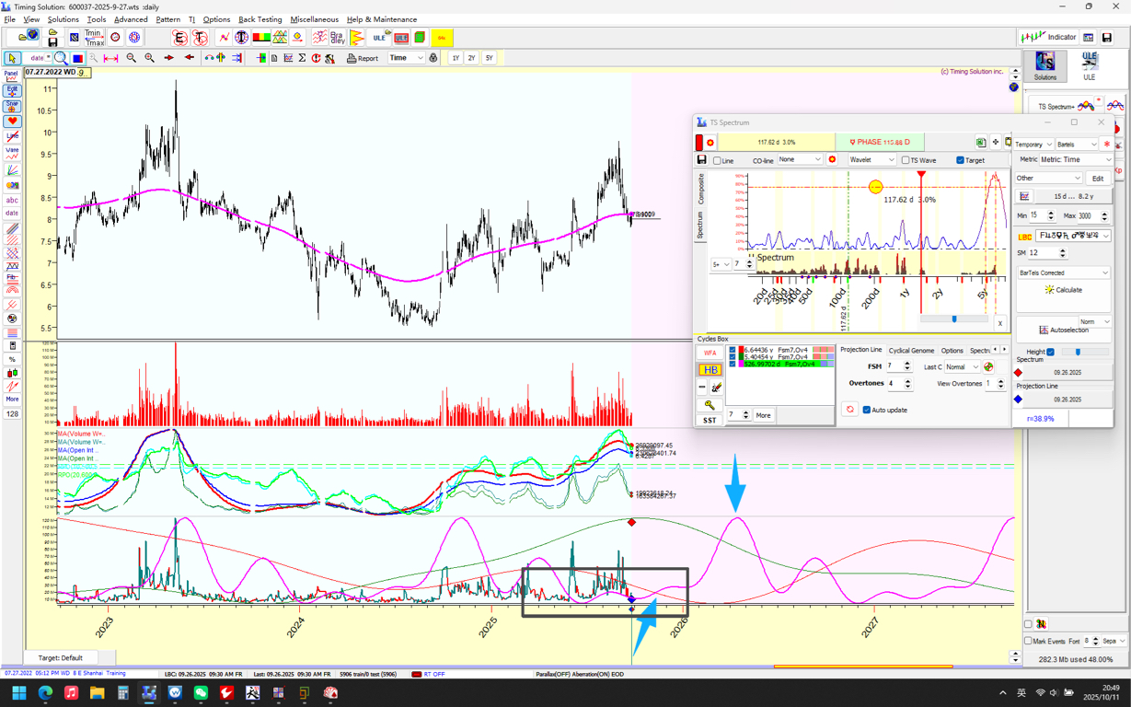Click the WFA button in Cycles Box

point(710,353)
